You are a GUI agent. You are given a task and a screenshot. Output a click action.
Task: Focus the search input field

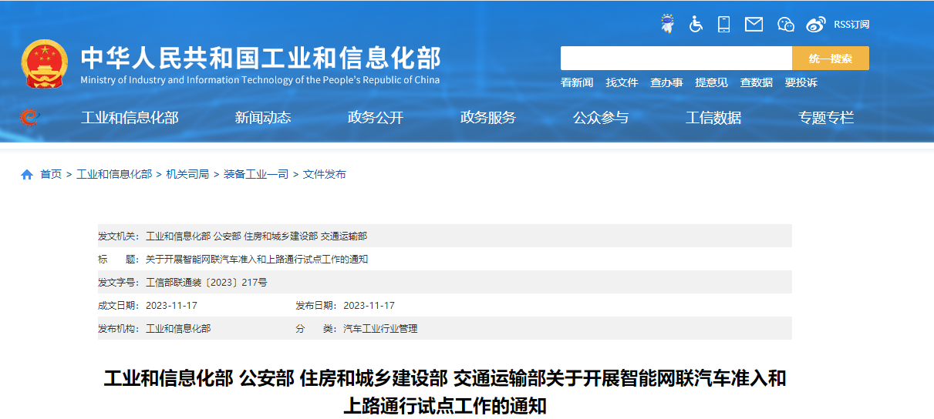(676, 59)
